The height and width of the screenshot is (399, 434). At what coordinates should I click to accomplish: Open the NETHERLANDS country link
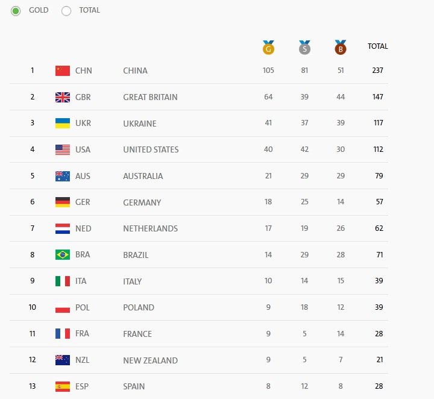click(150, 228)
